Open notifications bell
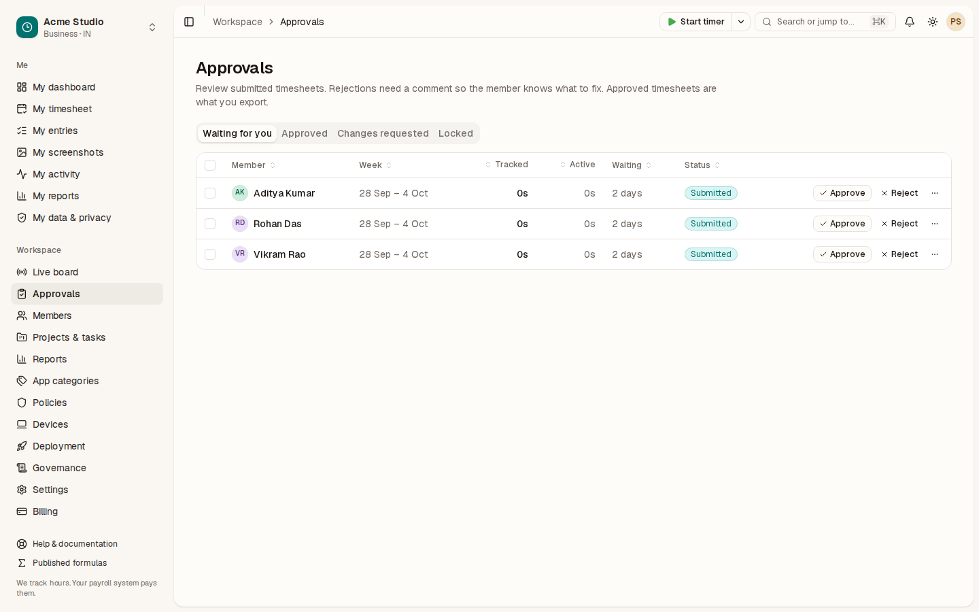979x612 pixels. 910,22
